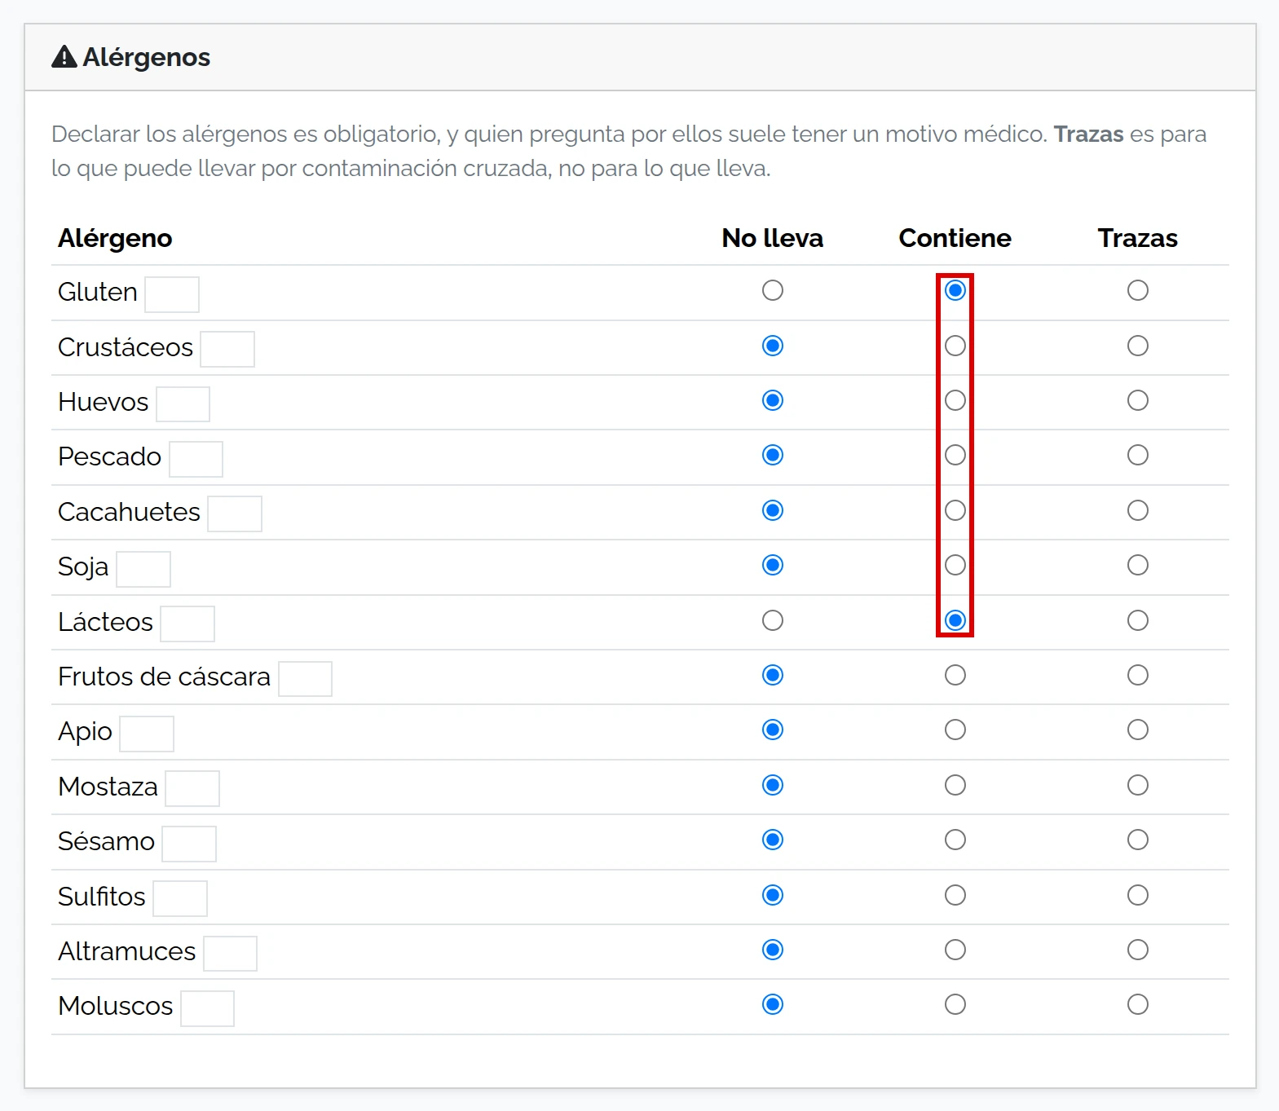This screenshot has height=1111, width=1279.
Task: Set Sulfitos to 'Contiene'
Action: pyautogui.click(x=955, y=896)
